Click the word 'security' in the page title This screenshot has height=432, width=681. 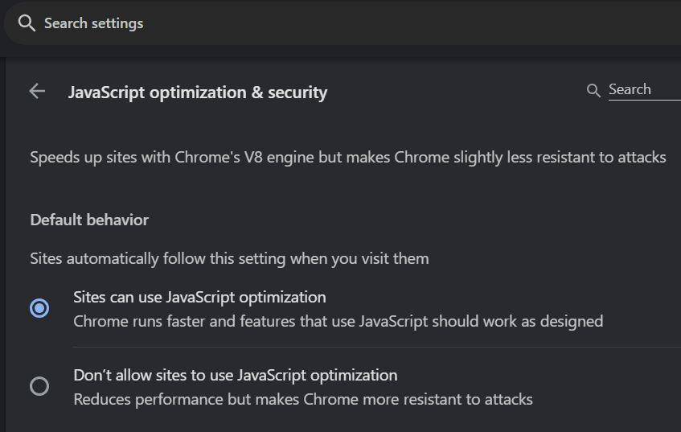(x=297, y=93)
